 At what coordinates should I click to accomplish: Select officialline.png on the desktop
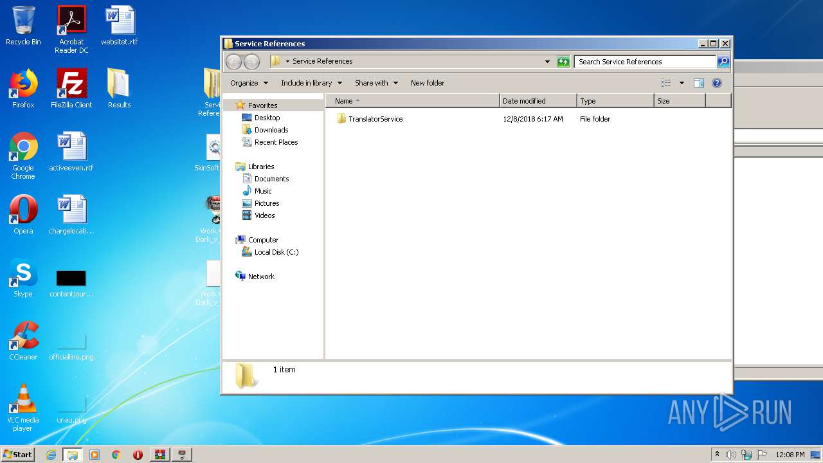(x=71, y=346)
